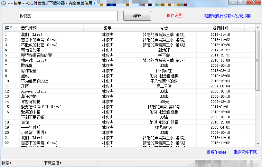Select the song row 江南
The width and height of the screenshot is (262, 167).
129,86
